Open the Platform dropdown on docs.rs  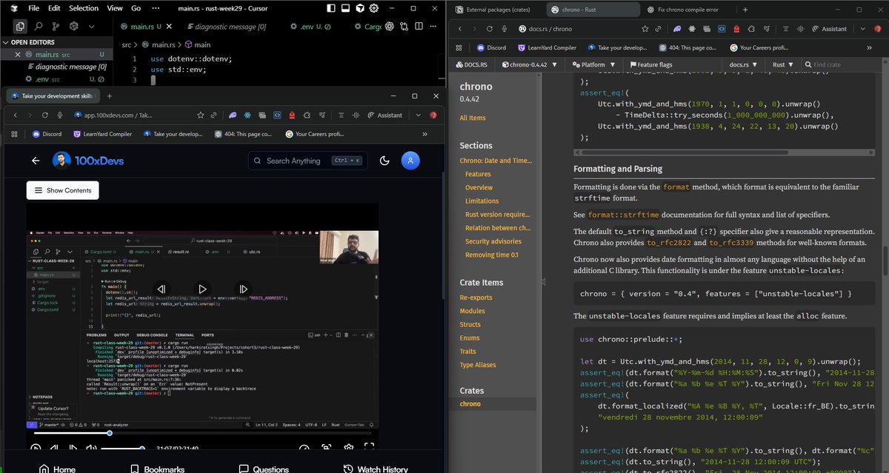[x=593, y=64]
